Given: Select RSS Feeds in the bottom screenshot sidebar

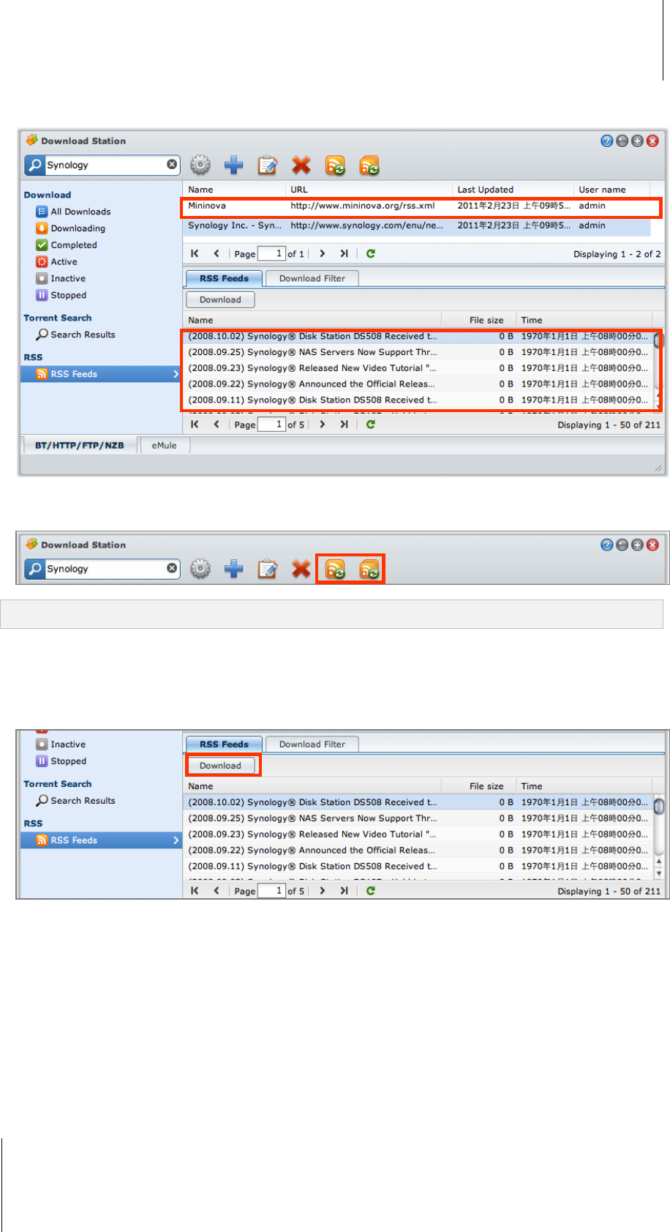Looking at the screenshot, I should (x=101, y=840).
